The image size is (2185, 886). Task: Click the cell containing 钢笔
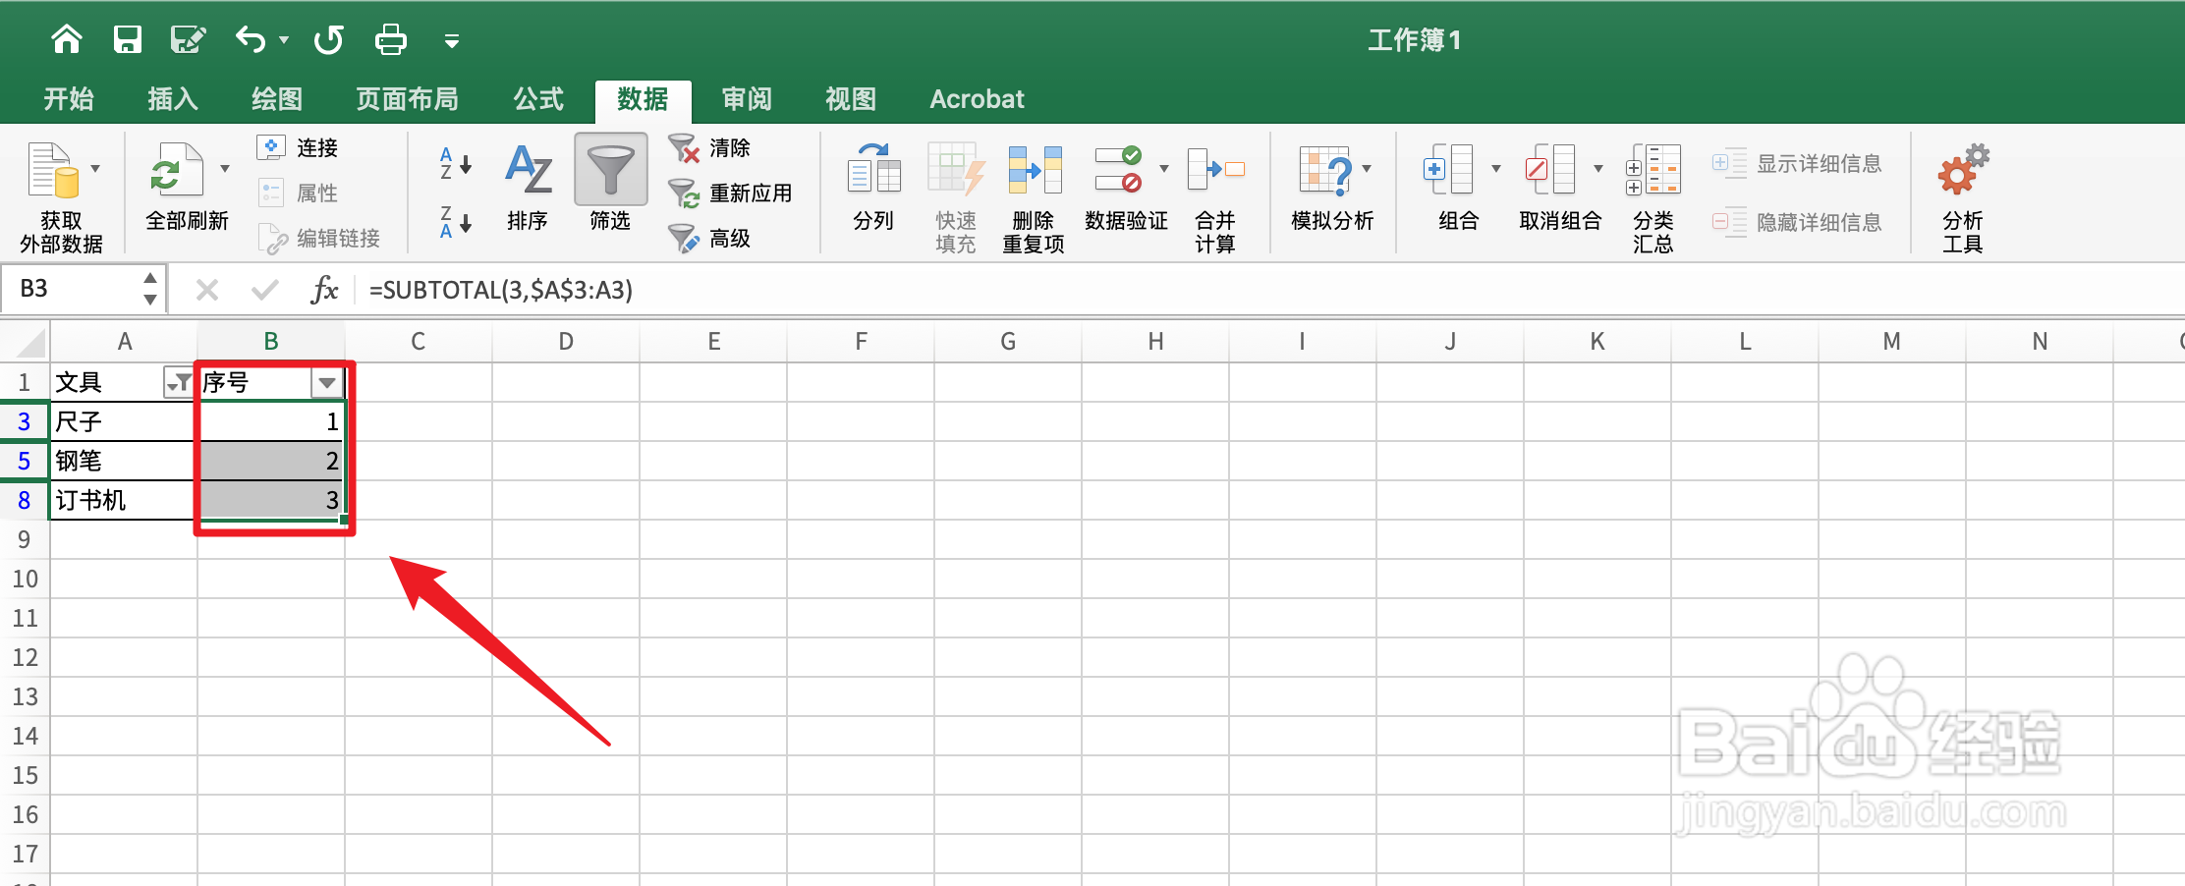coord(123,461)
